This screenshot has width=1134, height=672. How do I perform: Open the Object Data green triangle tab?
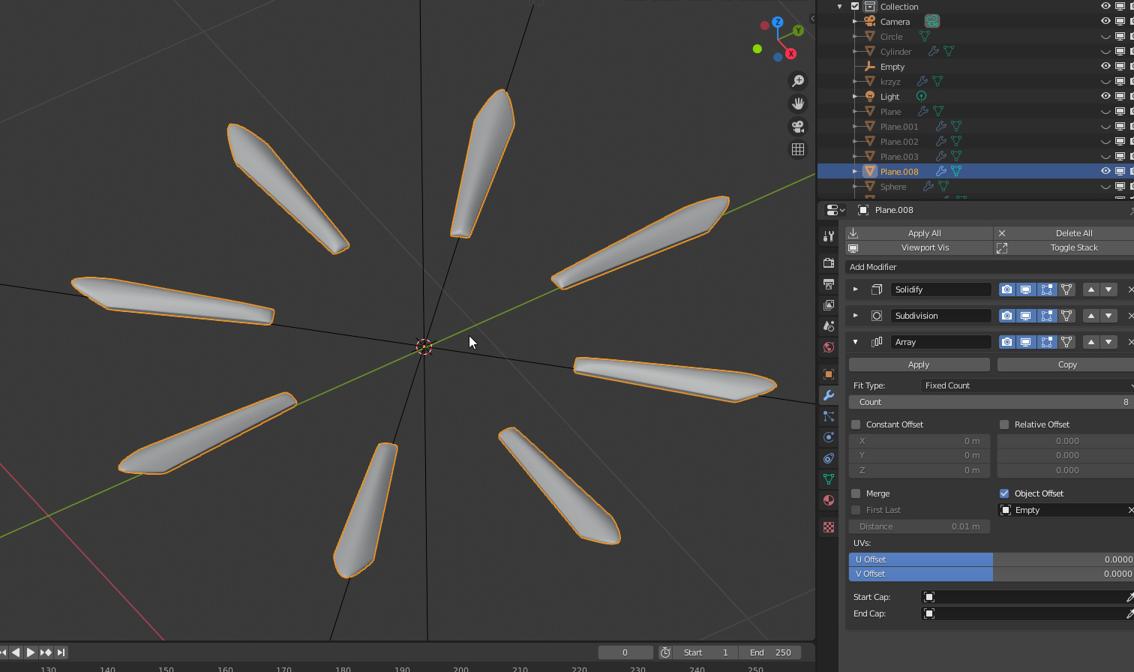click(829, 479)
